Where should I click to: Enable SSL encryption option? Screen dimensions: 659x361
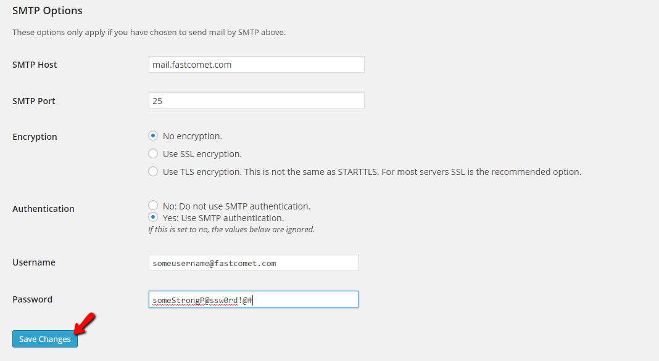point(152,153)
